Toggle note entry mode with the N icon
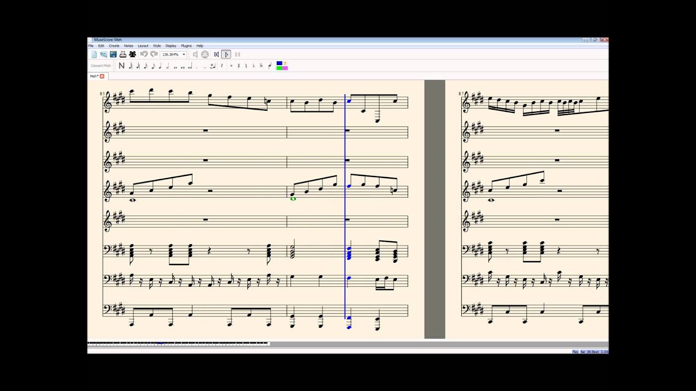Screen dimensions: 696x391 point(122,66)
